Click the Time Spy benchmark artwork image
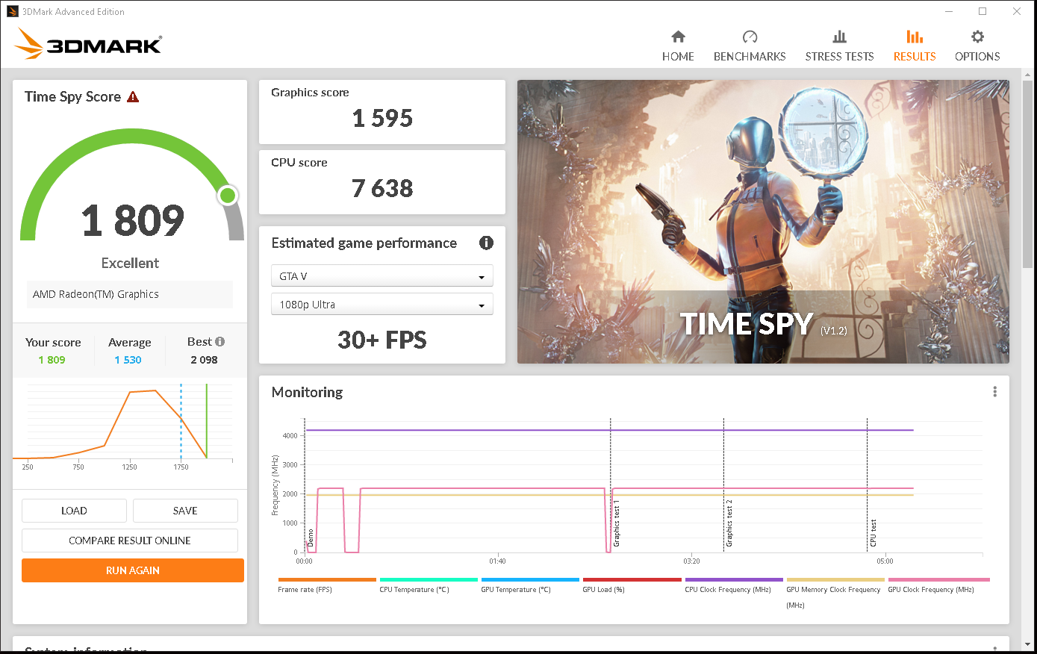The width and height of the screenshot is (1037, 654). (763, 222)
